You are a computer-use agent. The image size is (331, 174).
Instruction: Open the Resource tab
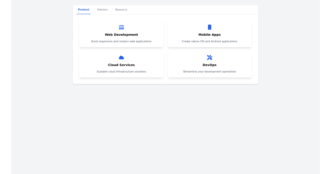121,9
